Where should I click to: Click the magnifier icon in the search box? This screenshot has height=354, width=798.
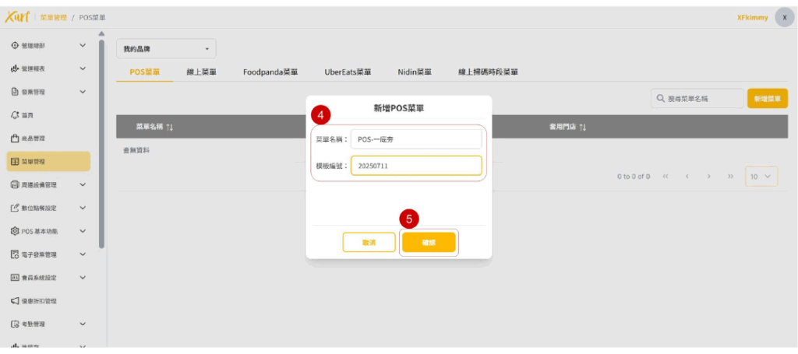click(x=661, y=99)
